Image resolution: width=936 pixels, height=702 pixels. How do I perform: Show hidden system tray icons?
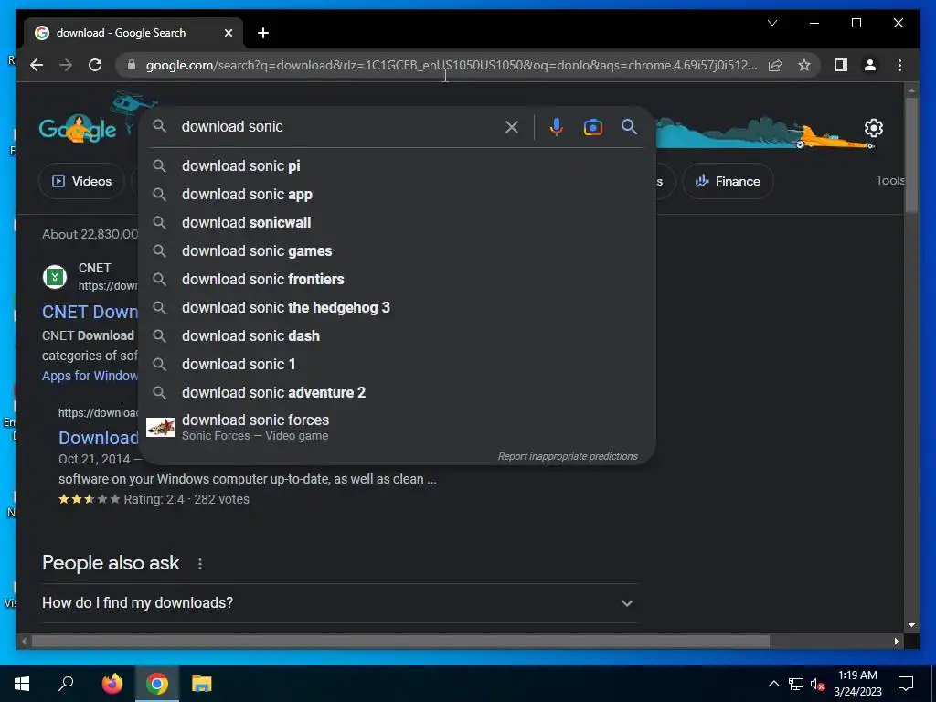click(x=773, y=684)
